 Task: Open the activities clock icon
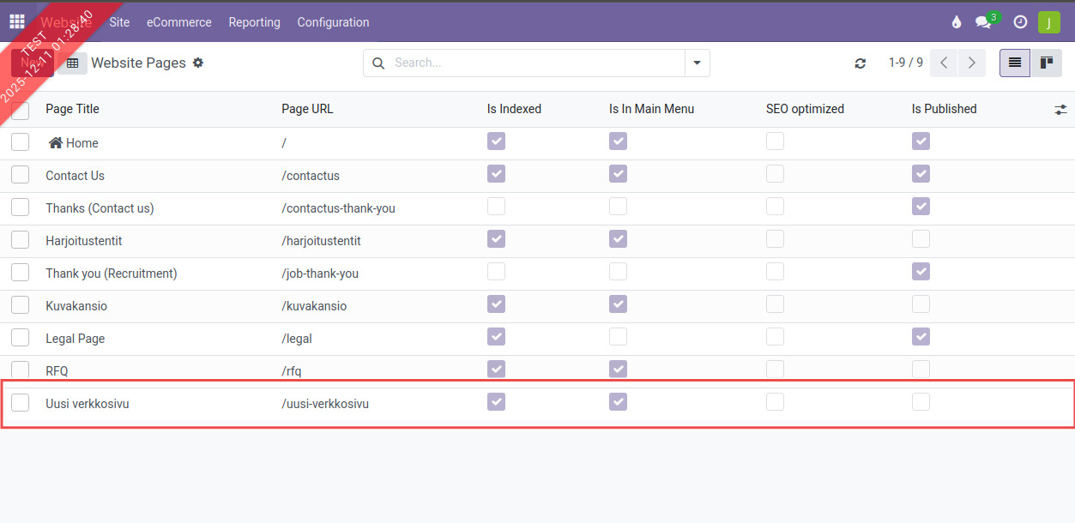click(1020, 22)
